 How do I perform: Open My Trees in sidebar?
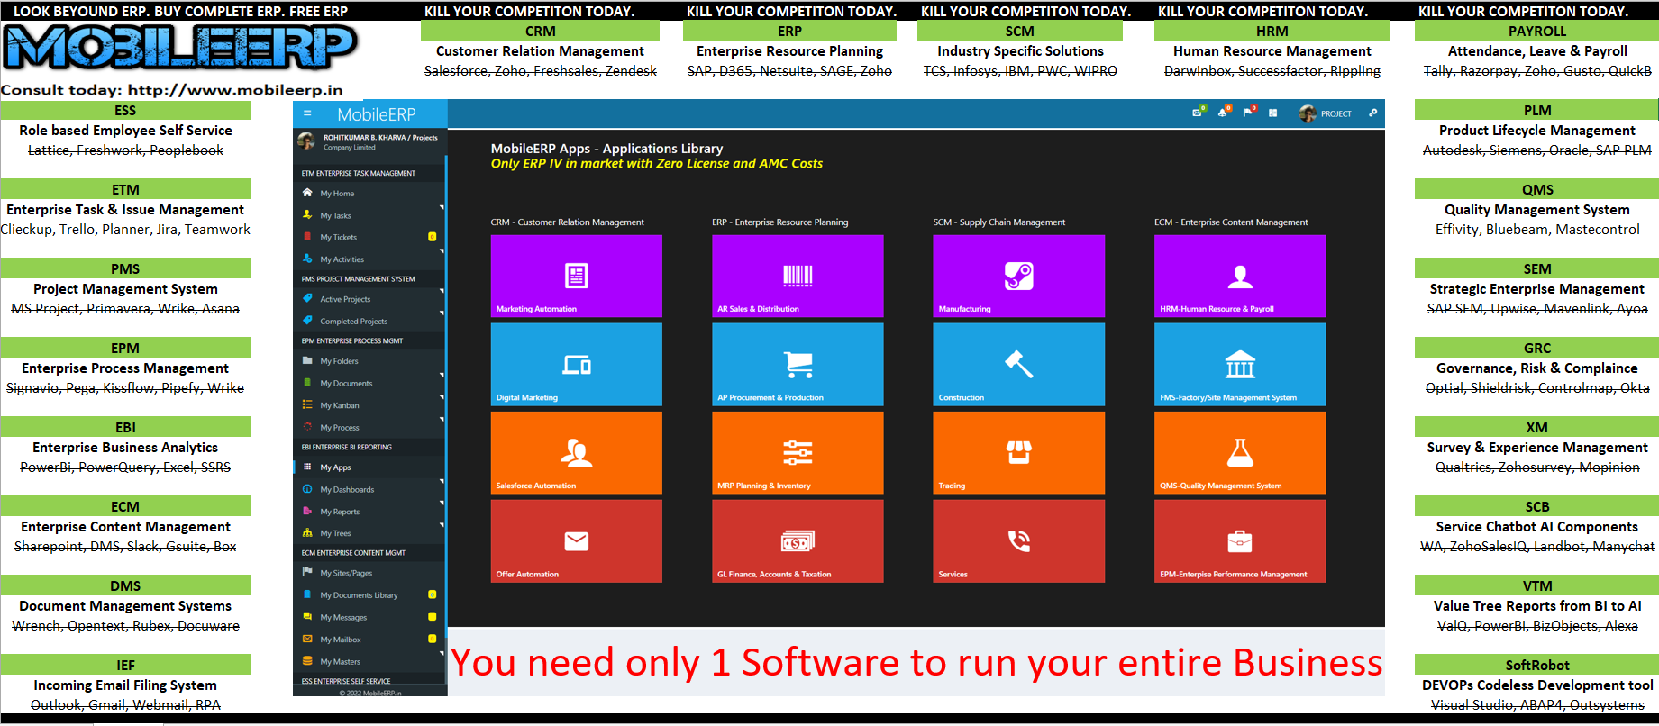(x=369, y=533)
